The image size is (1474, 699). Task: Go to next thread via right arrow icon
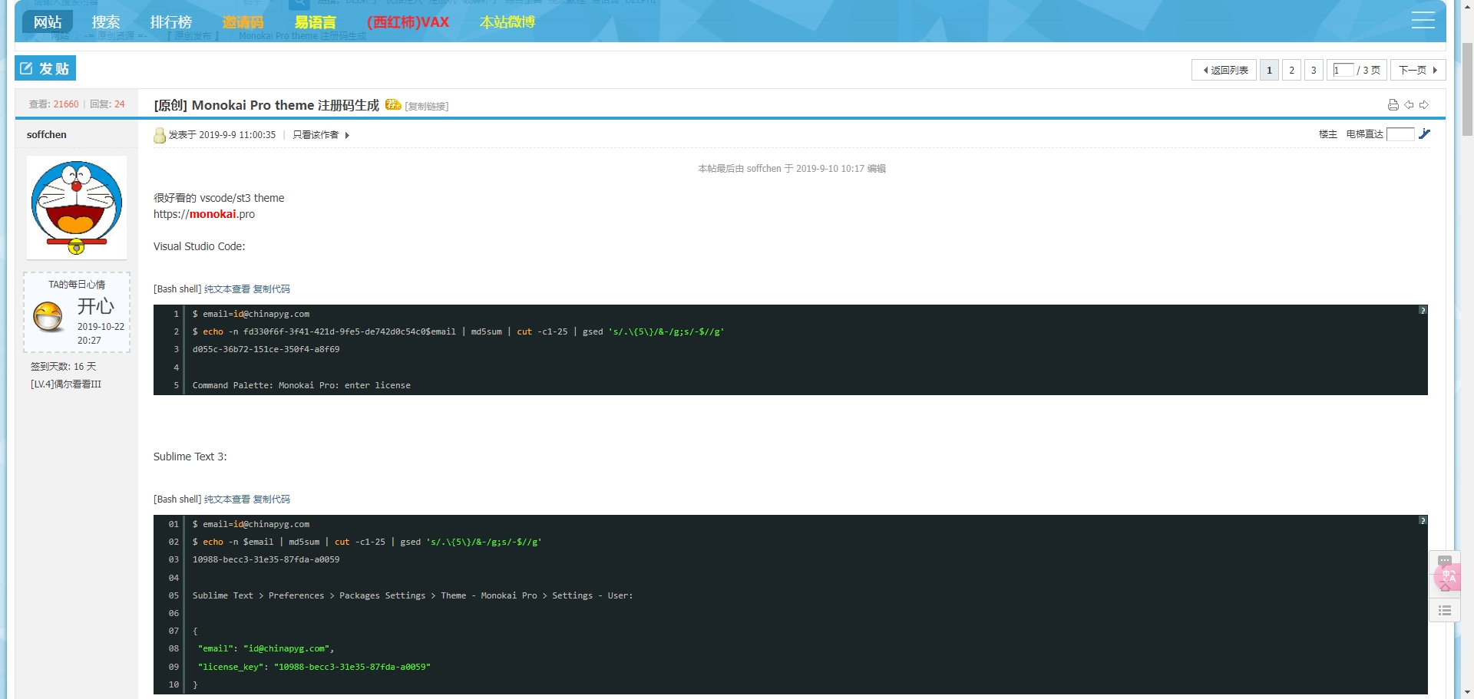tap(1424, 105)
